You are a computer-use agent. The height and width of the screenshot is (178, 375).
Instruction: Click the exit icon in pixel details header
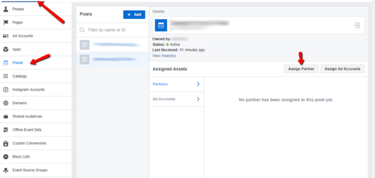[x=357, y=26]
